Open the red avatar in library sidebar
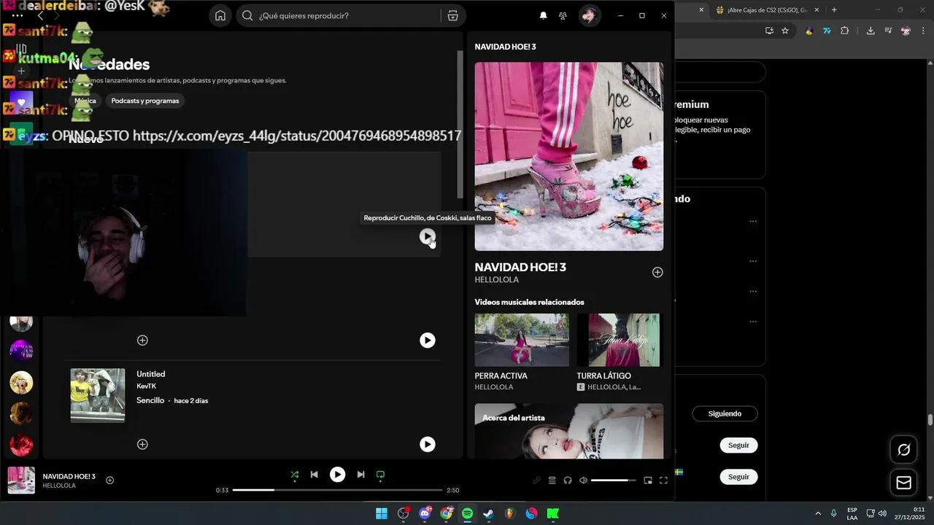 (21, 444)
